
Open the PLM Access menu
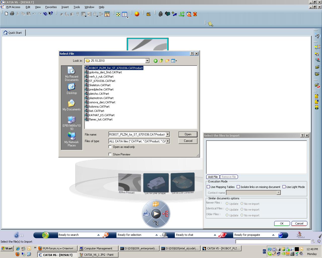13,7
